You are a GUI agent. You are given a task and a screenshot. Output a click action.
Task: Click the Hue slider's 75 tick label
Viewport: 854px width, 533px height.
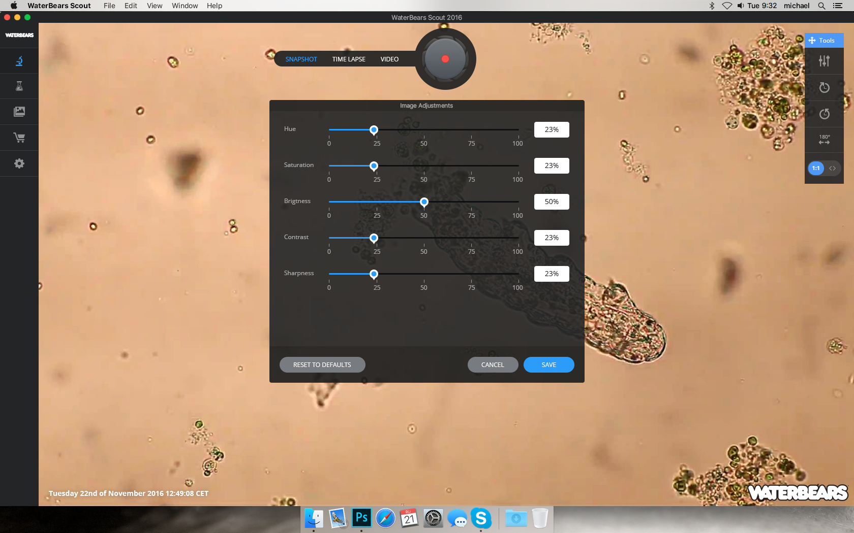pyautogui.click(x=472, y=144)
